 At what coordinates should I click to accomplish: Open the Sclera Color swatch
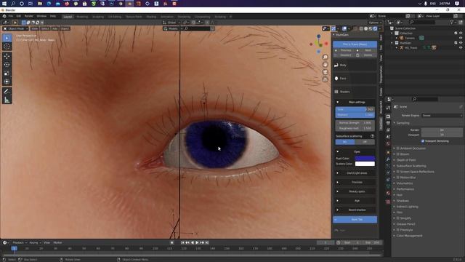(365, 164)
